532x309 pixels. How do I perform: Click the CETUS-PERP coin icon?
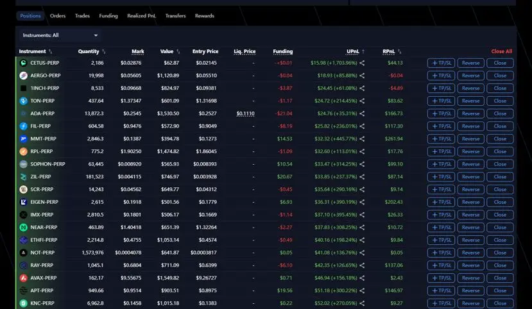23,63
